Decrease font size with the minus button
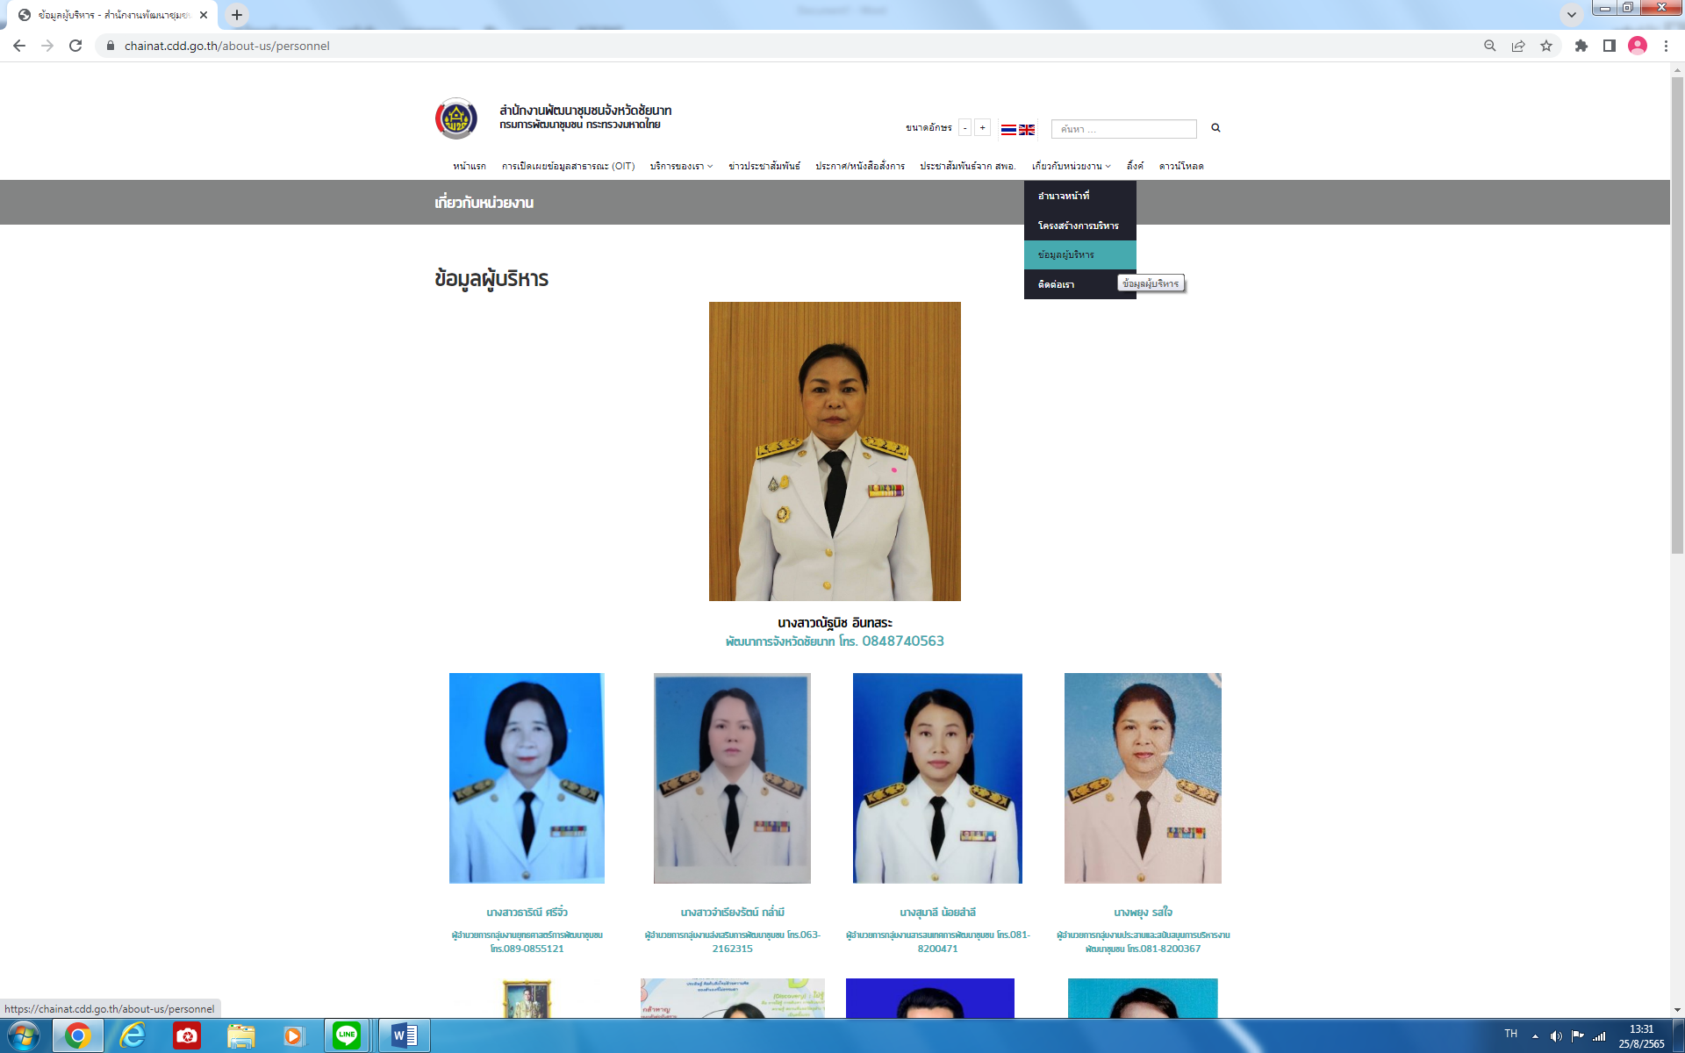The height and width of the screenshot is (1053, 1685). [964, 128]
